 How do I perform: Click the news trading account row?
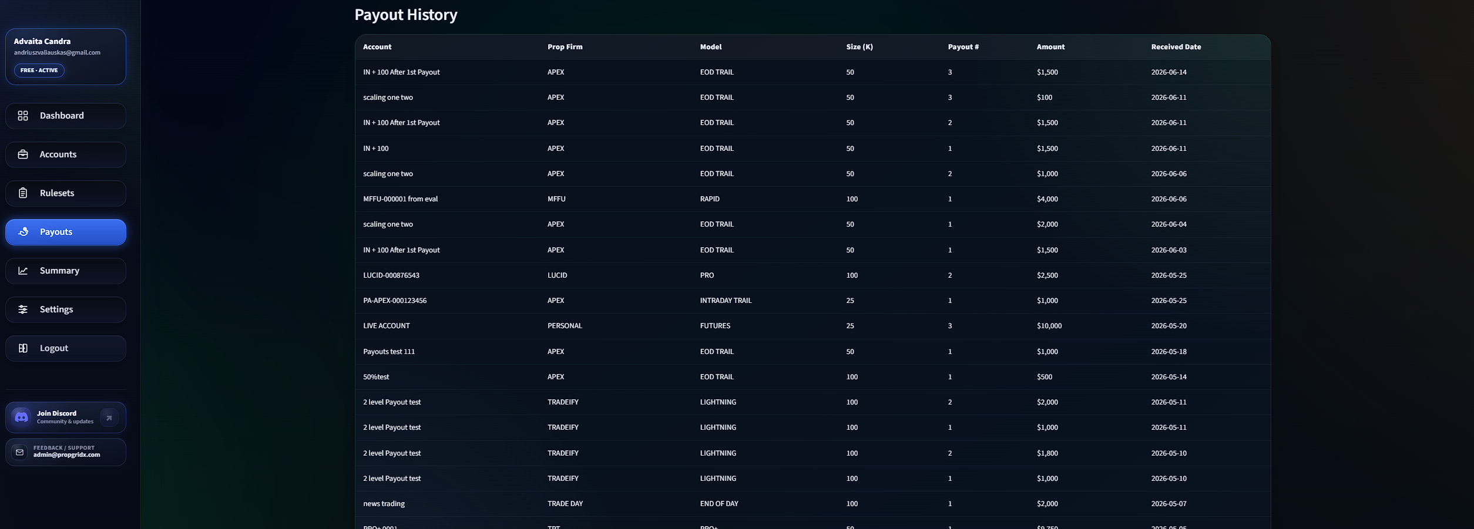(x=812, y=504)
